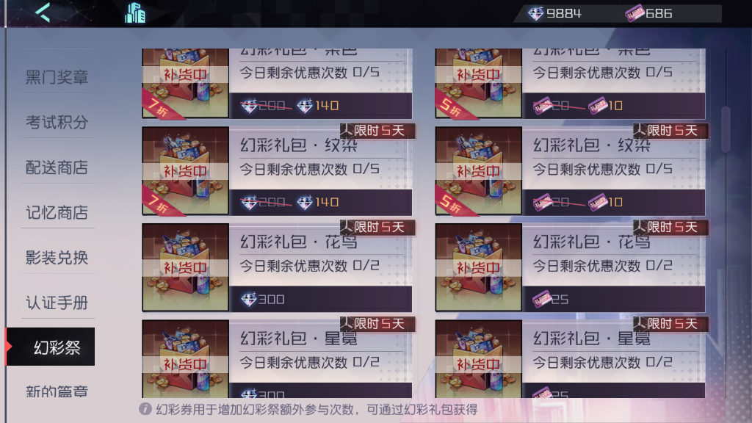Tap the diamond currency icon showing 9884
Image resolution: width=752 pixels, height=423 pixels.
click(x=535, y=13)
